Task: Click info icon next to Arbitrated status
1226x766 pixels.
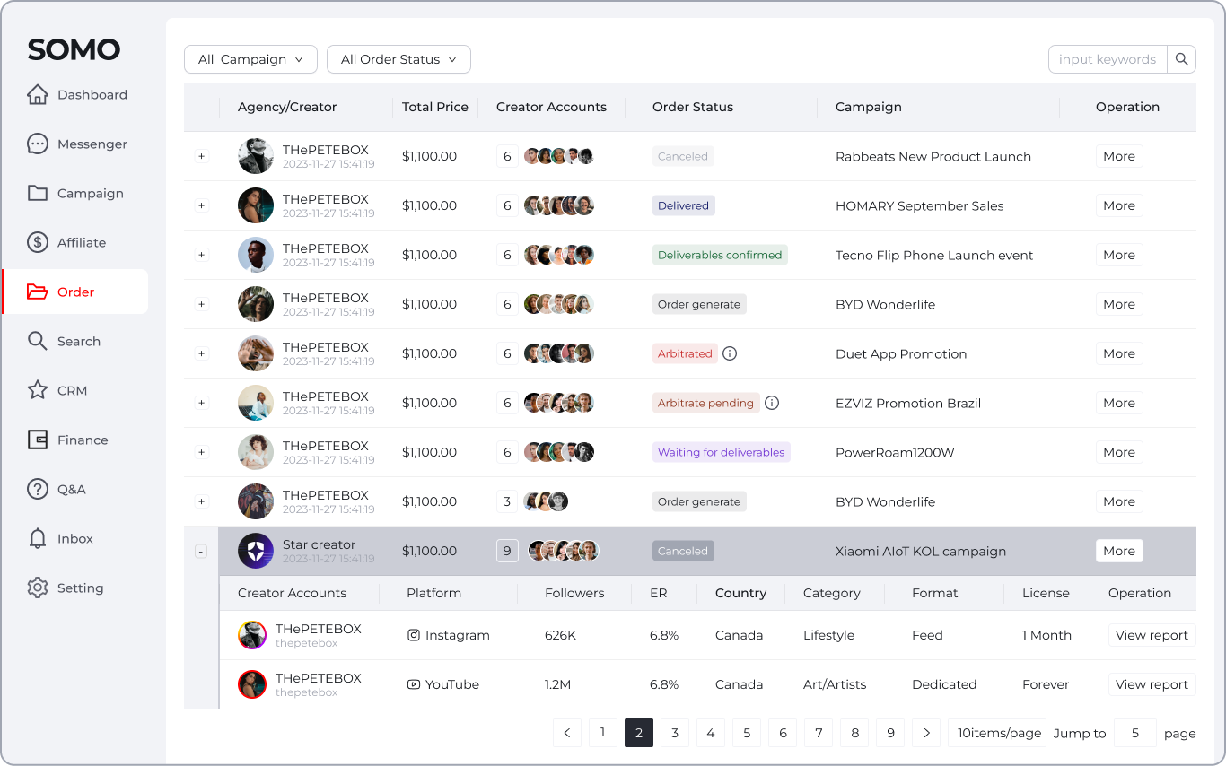Action: (x=730, y=353)
